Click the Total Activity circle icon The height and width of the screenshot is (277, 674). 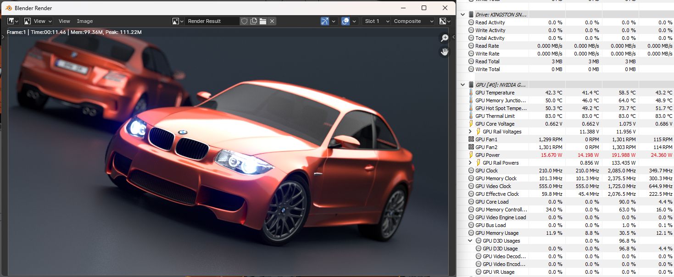471,38
